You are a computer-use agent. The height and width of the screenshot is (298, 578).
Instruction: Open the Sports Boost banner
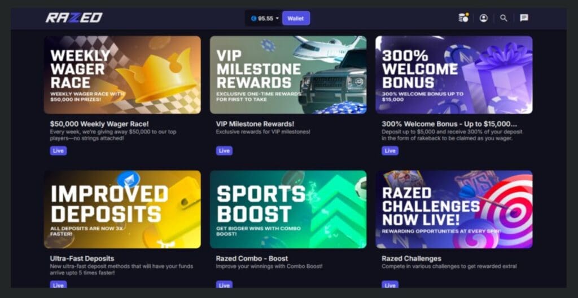tap(288, 210)
